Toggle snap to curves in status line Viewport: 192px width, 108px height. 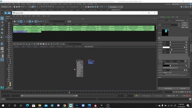pyautogui.click(x=44, y=7)
